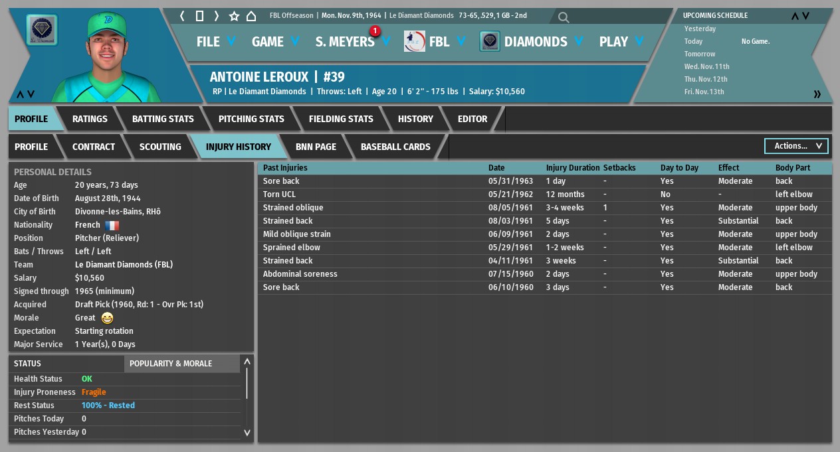Image resolution: width=840 pixels, height=452 pixels.
Task: Open the Actions dropdown
Action: pos(796,146)
